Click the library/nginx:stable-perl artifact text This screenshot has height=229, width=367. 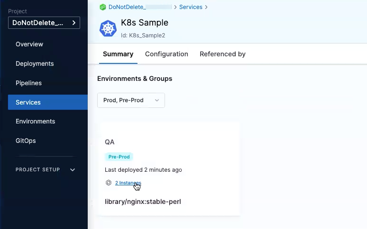(x=143, y=202)
